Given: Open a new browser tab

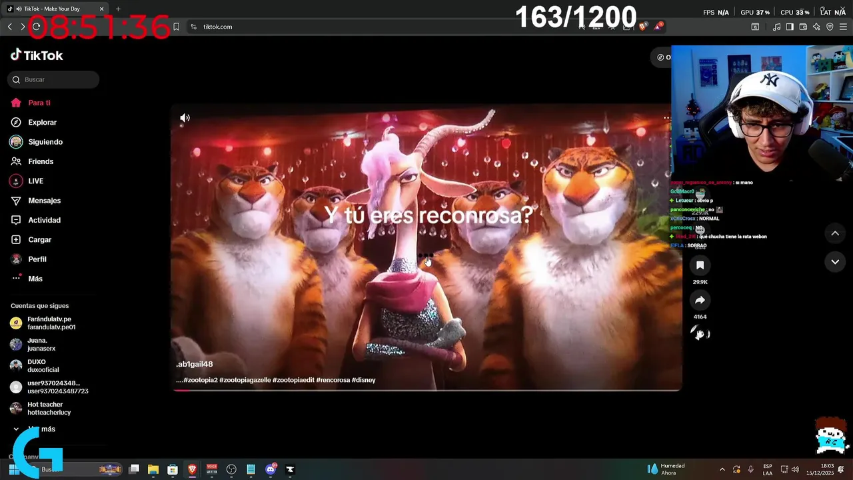Looking at the screenshot, I should point(118,9).
